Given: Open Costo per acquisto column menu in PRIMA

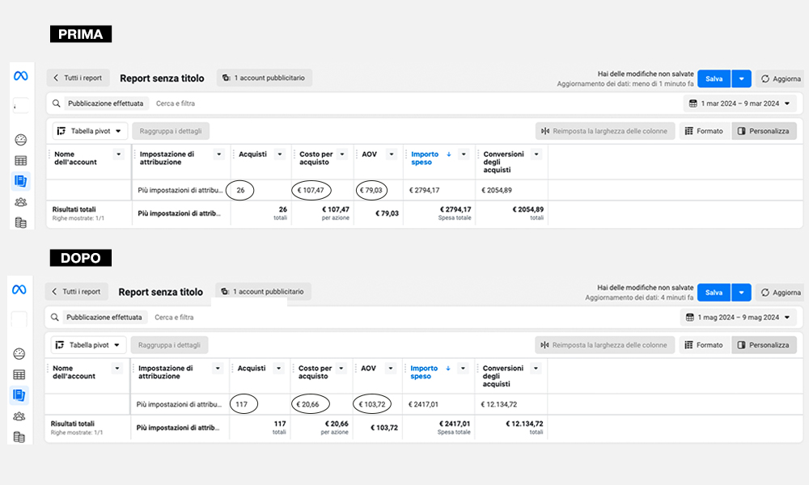Looking at the screenshot, I should pos(342,154).
